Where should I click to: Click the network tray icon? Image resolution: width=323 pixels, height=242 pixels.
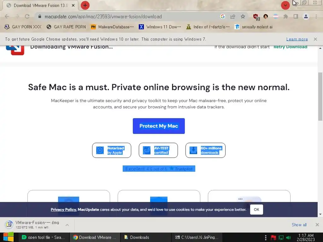281,238
